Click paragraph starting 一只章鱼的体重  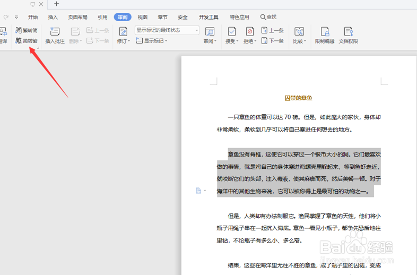coord(299,123)
